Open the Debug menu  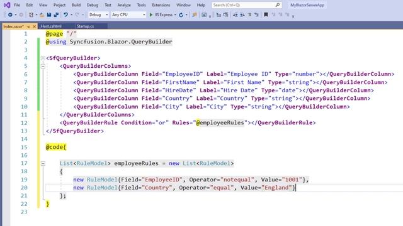[x=93, y=5]
